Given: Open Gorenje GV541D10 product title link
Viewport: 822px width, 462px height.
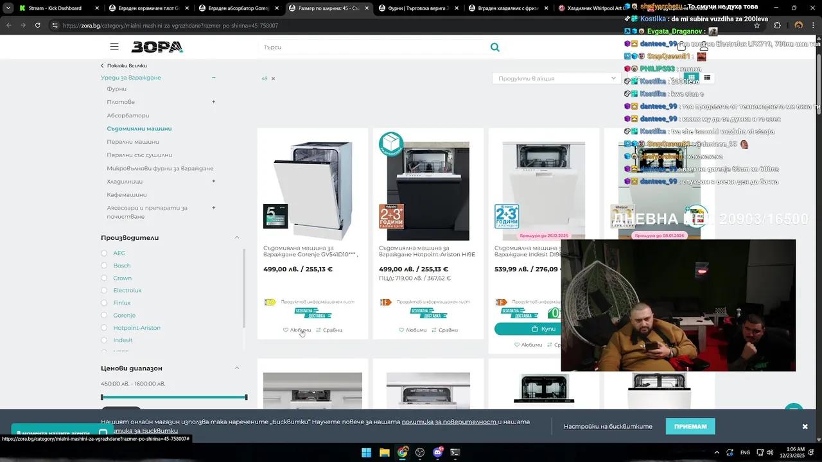Looking at the screenshot, I should [x=311, y=251].
